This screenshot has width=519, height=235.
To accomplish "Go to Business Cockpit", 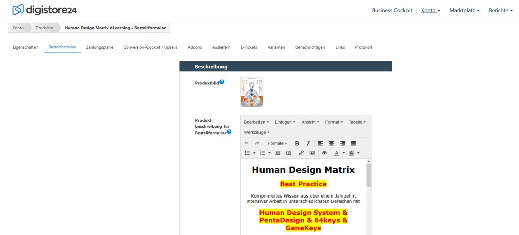I will (x=392, y=10).
